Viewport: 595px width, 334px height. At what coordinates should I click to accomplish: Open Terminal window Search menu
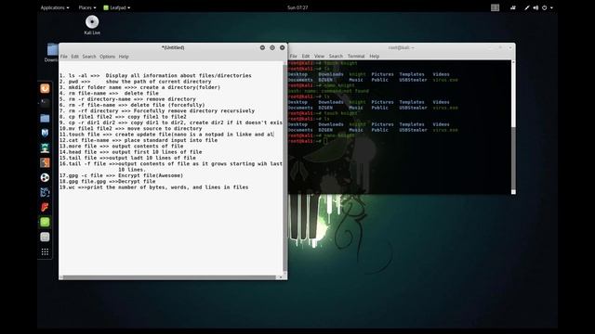(x=336, y=56)
